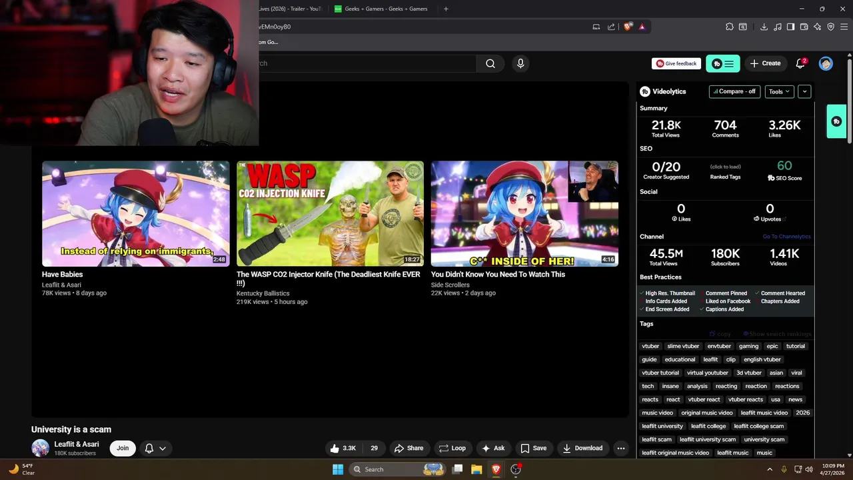Open the YouTube account avatar menu

tap(826, 63)
